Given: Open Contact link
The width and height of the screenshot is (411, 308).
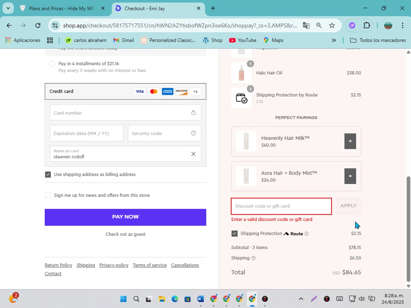Looking at the screenshot, I should pyautogui.click(x=53, y=274).
